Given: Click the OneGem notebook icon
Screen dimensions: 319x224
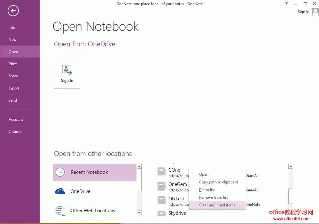Looking at the screenshot, I should (161, 186).
